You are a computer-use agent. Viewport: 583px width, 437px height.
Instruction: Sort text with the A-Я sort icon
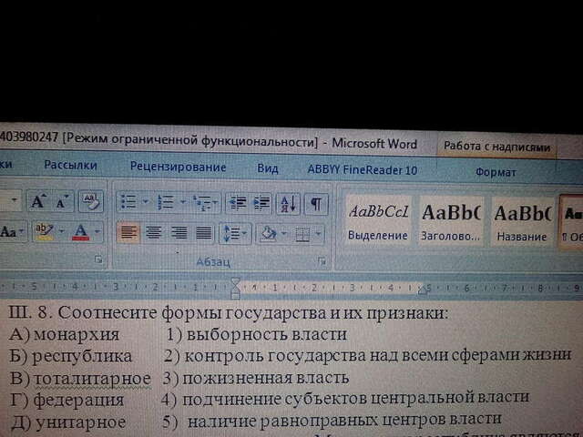[288, 204]
